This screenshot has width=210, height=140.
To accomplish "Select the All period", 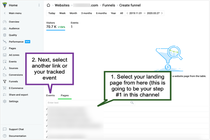I will [121, 13].
